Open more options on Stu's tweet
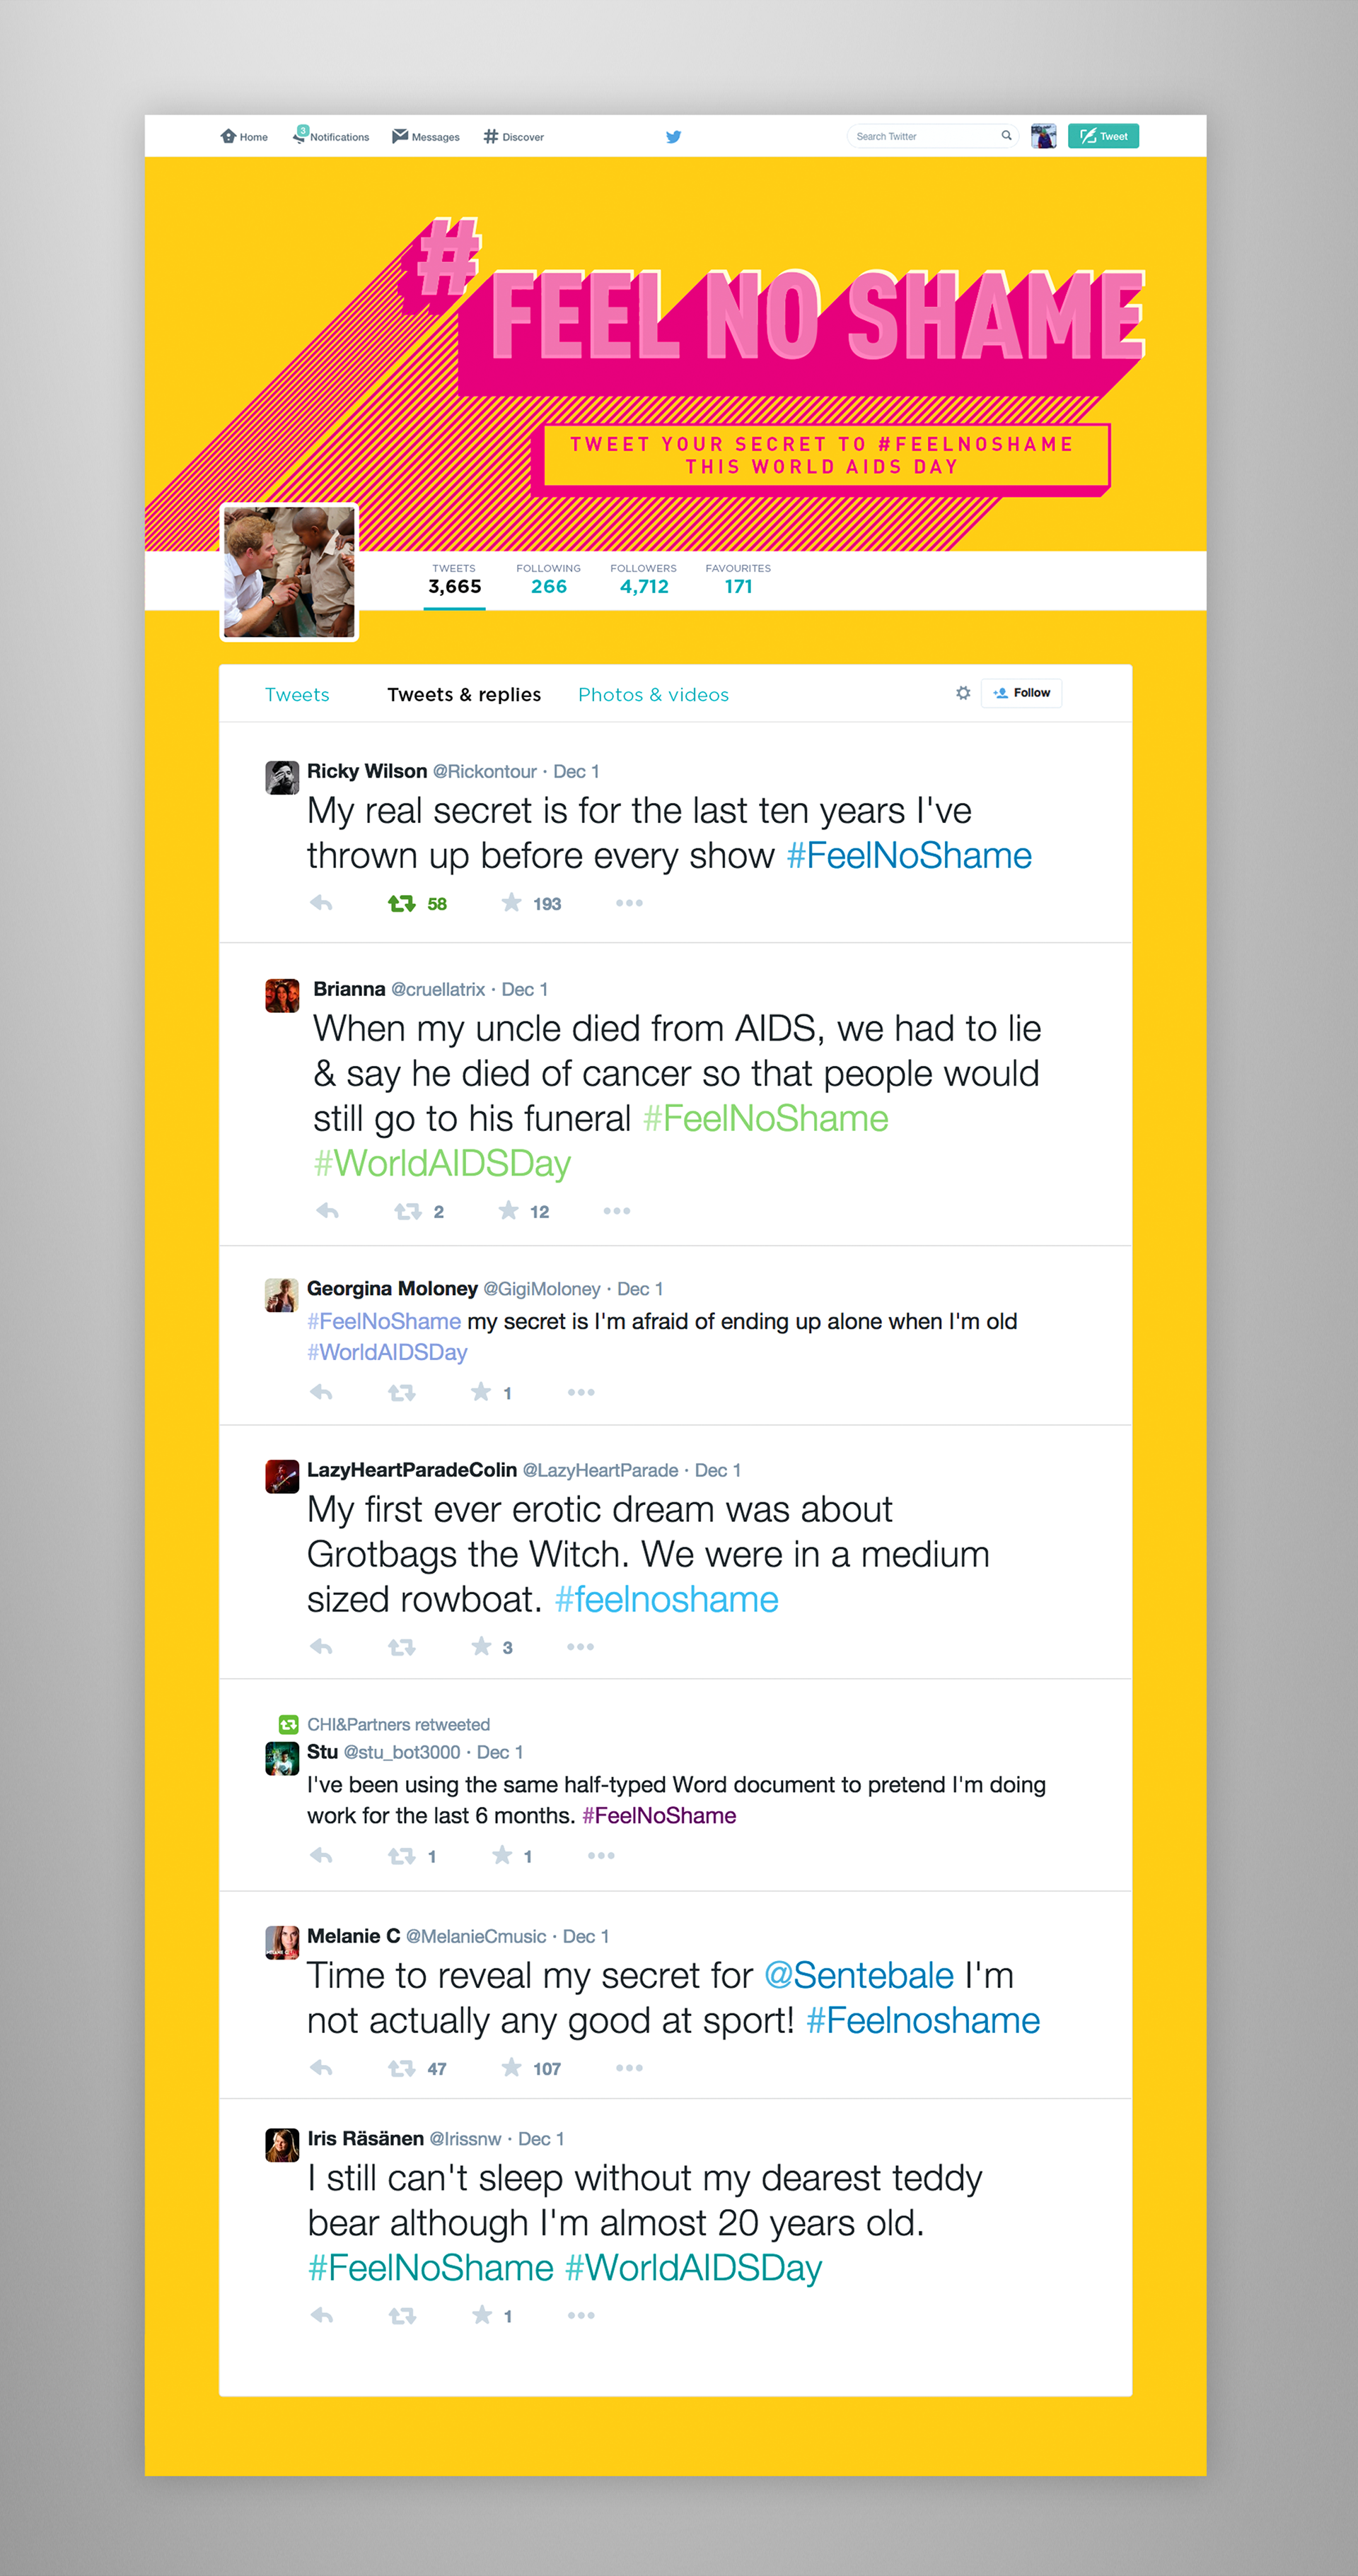The width and height of the screenshot is (1358, 2576). (600, 1855)
